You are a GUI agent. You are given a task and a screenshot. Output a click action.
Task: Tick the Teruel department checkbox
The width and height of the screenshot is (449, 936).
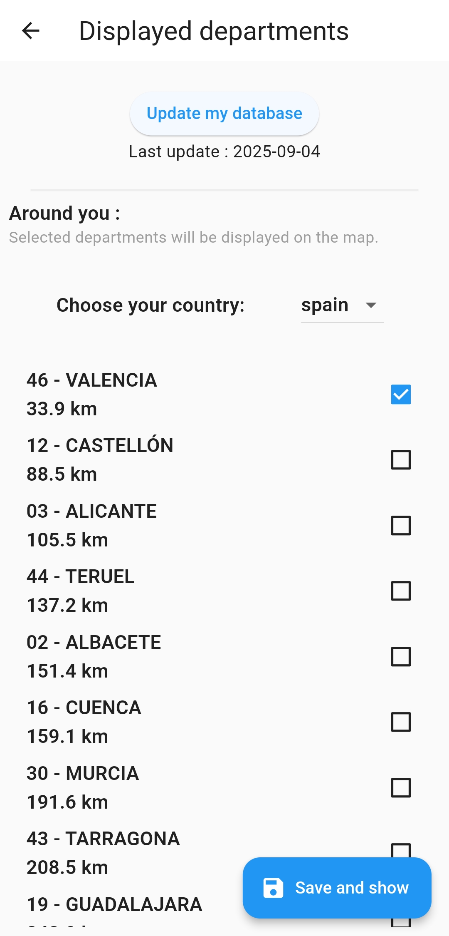[401, 591]
